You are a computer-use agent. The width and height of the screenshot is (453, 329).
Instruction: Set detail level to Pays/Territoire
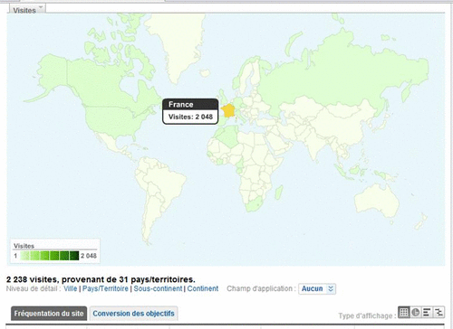[105, 288]
